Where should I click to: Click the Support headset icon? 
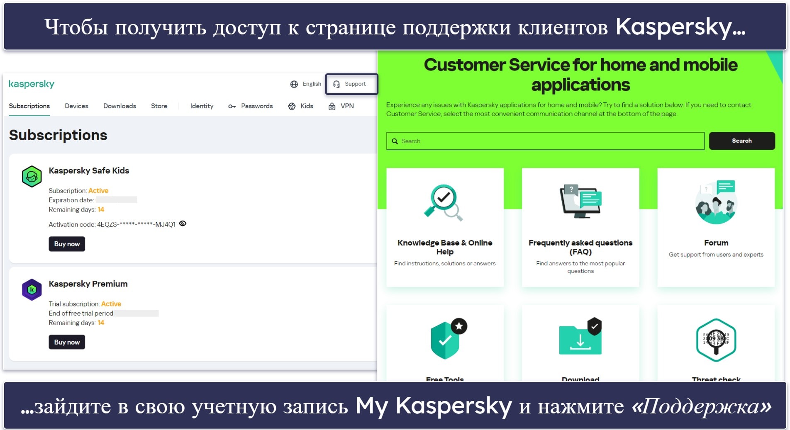click(336, 84)
